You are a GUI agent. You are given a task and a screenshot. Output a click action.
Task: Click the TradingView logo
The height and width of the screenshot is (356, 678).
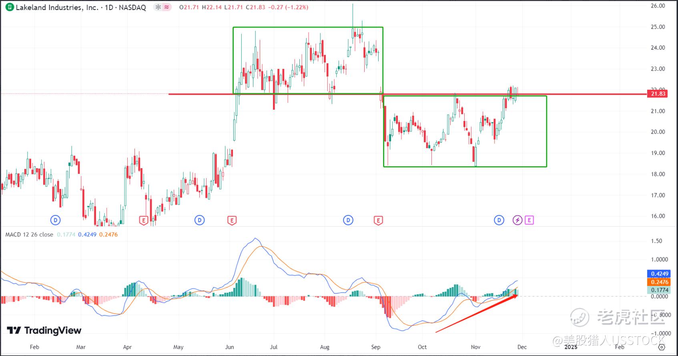pos(44,330)
